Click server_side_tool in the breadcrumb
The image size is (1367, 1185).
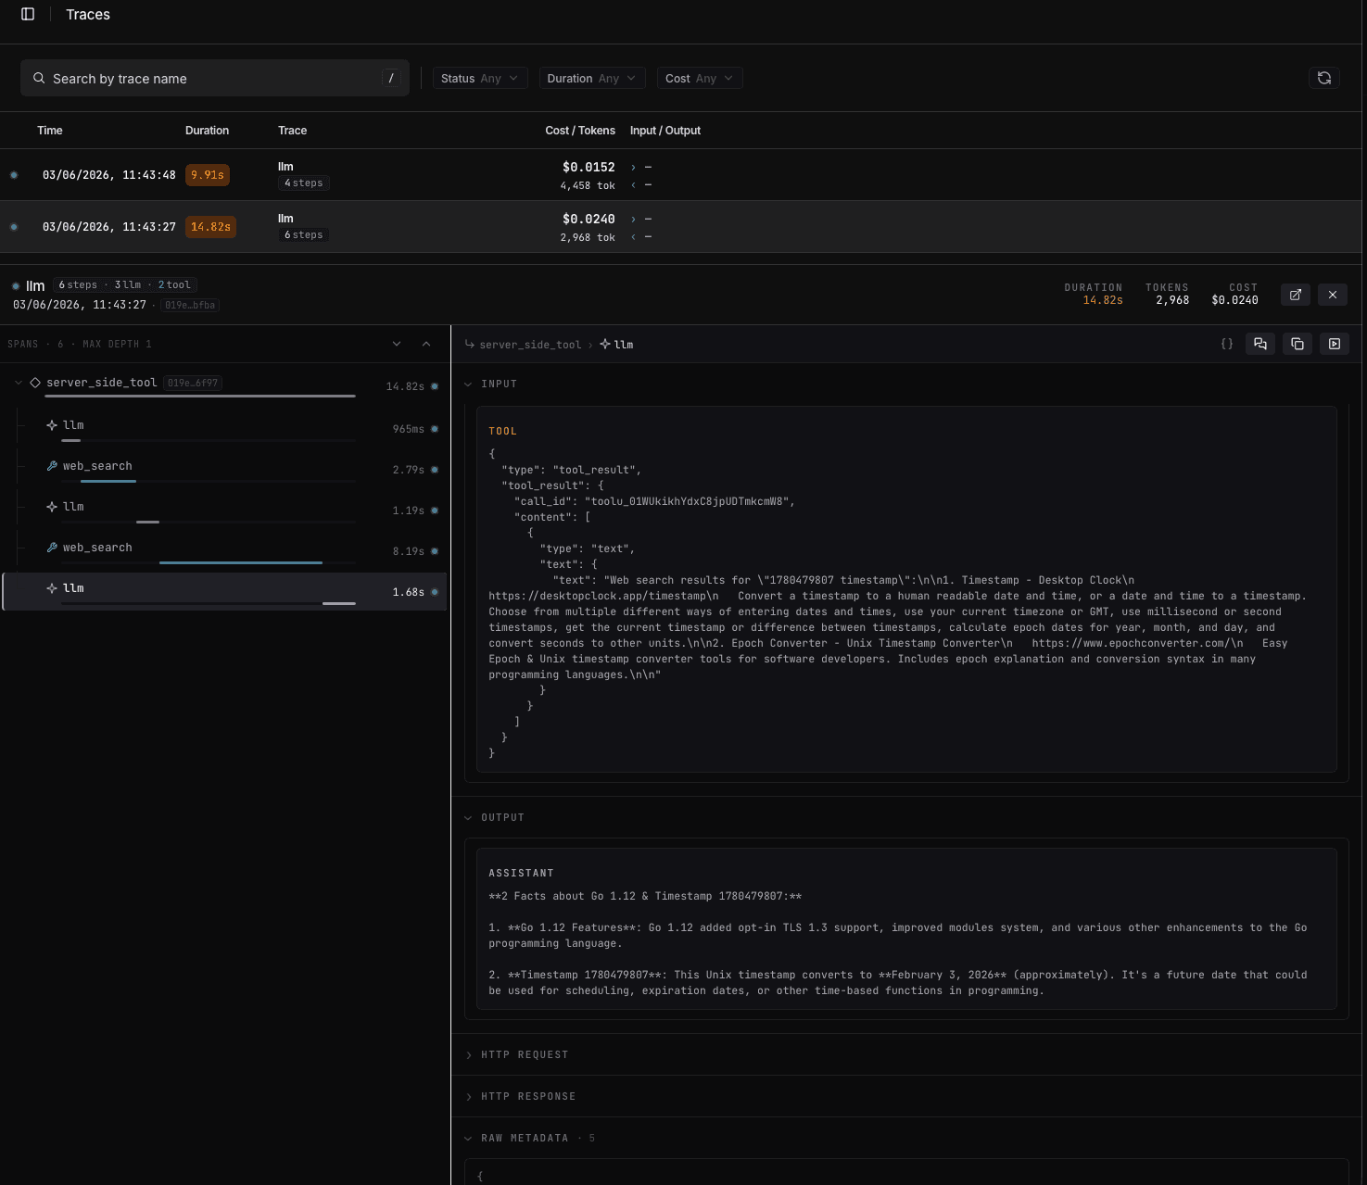(x=530, y=345)
